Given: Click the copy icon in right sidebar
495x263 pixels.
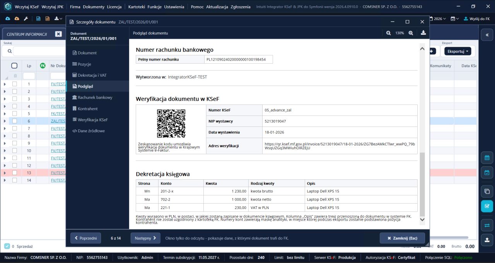Looking at the screenshot, I should point(487,191).
